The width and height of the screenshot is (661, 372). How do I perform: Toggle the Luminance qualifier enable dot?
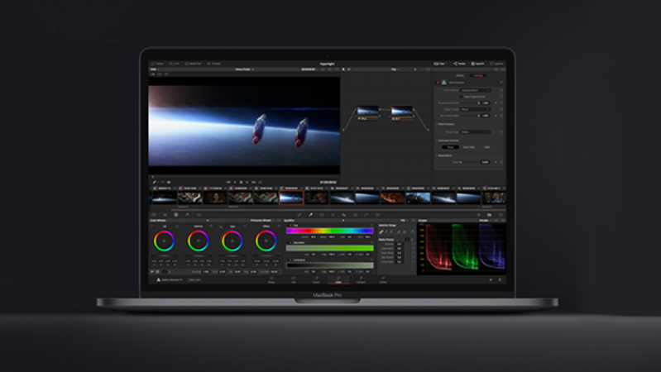[290, 260]
